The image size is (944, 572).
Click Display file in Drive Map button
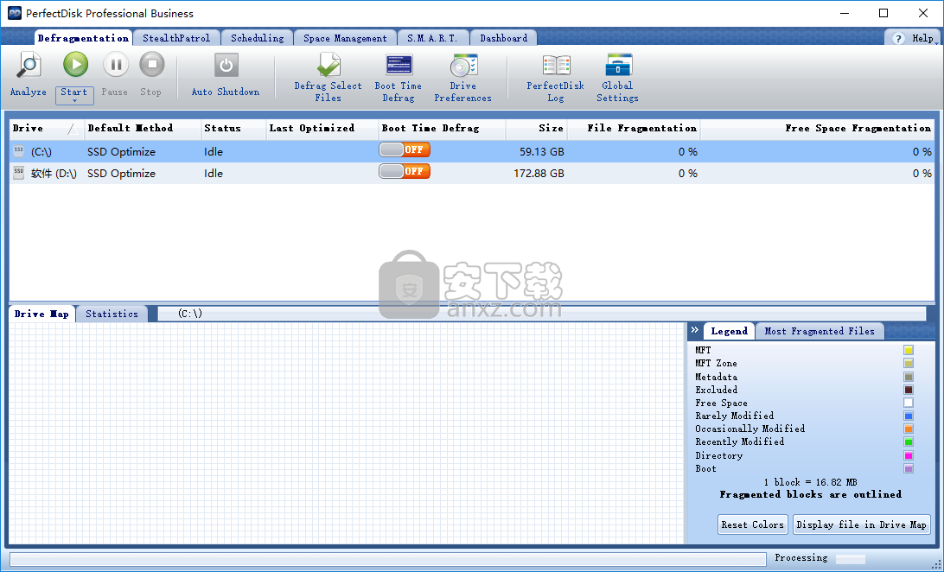[x=862, y=524]
